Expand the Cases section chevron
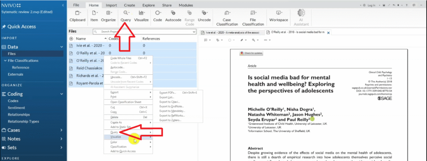The image size is (427, 161). (62, 130)
